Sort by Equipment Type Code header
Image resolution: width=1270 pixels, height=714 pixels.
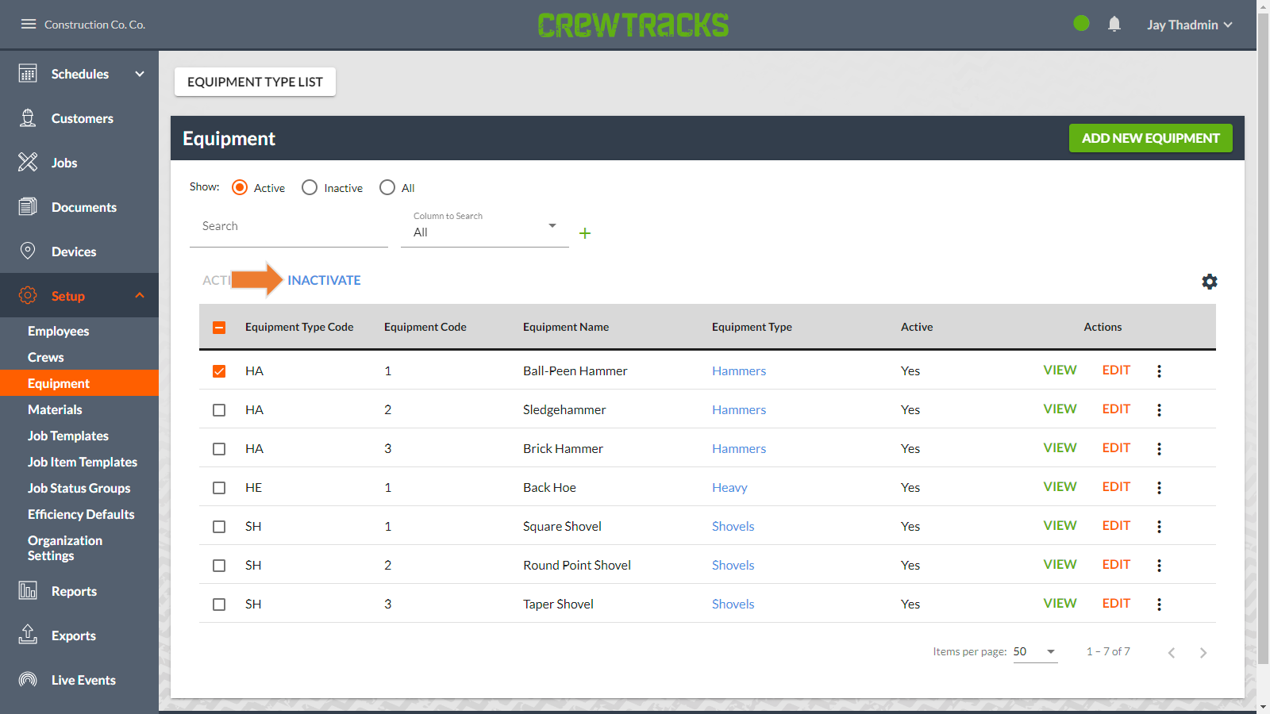[299, 327]
